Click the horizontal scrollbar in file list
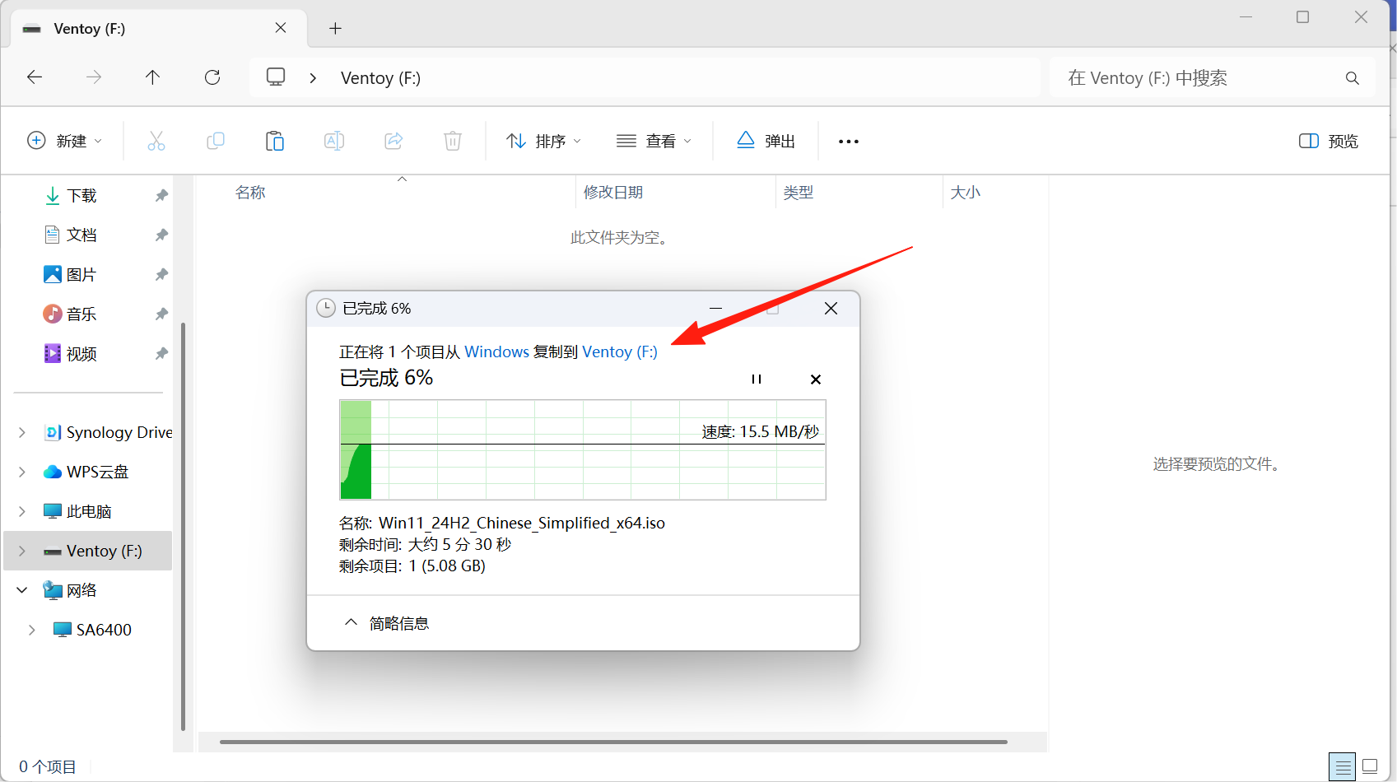 [613, 742]
